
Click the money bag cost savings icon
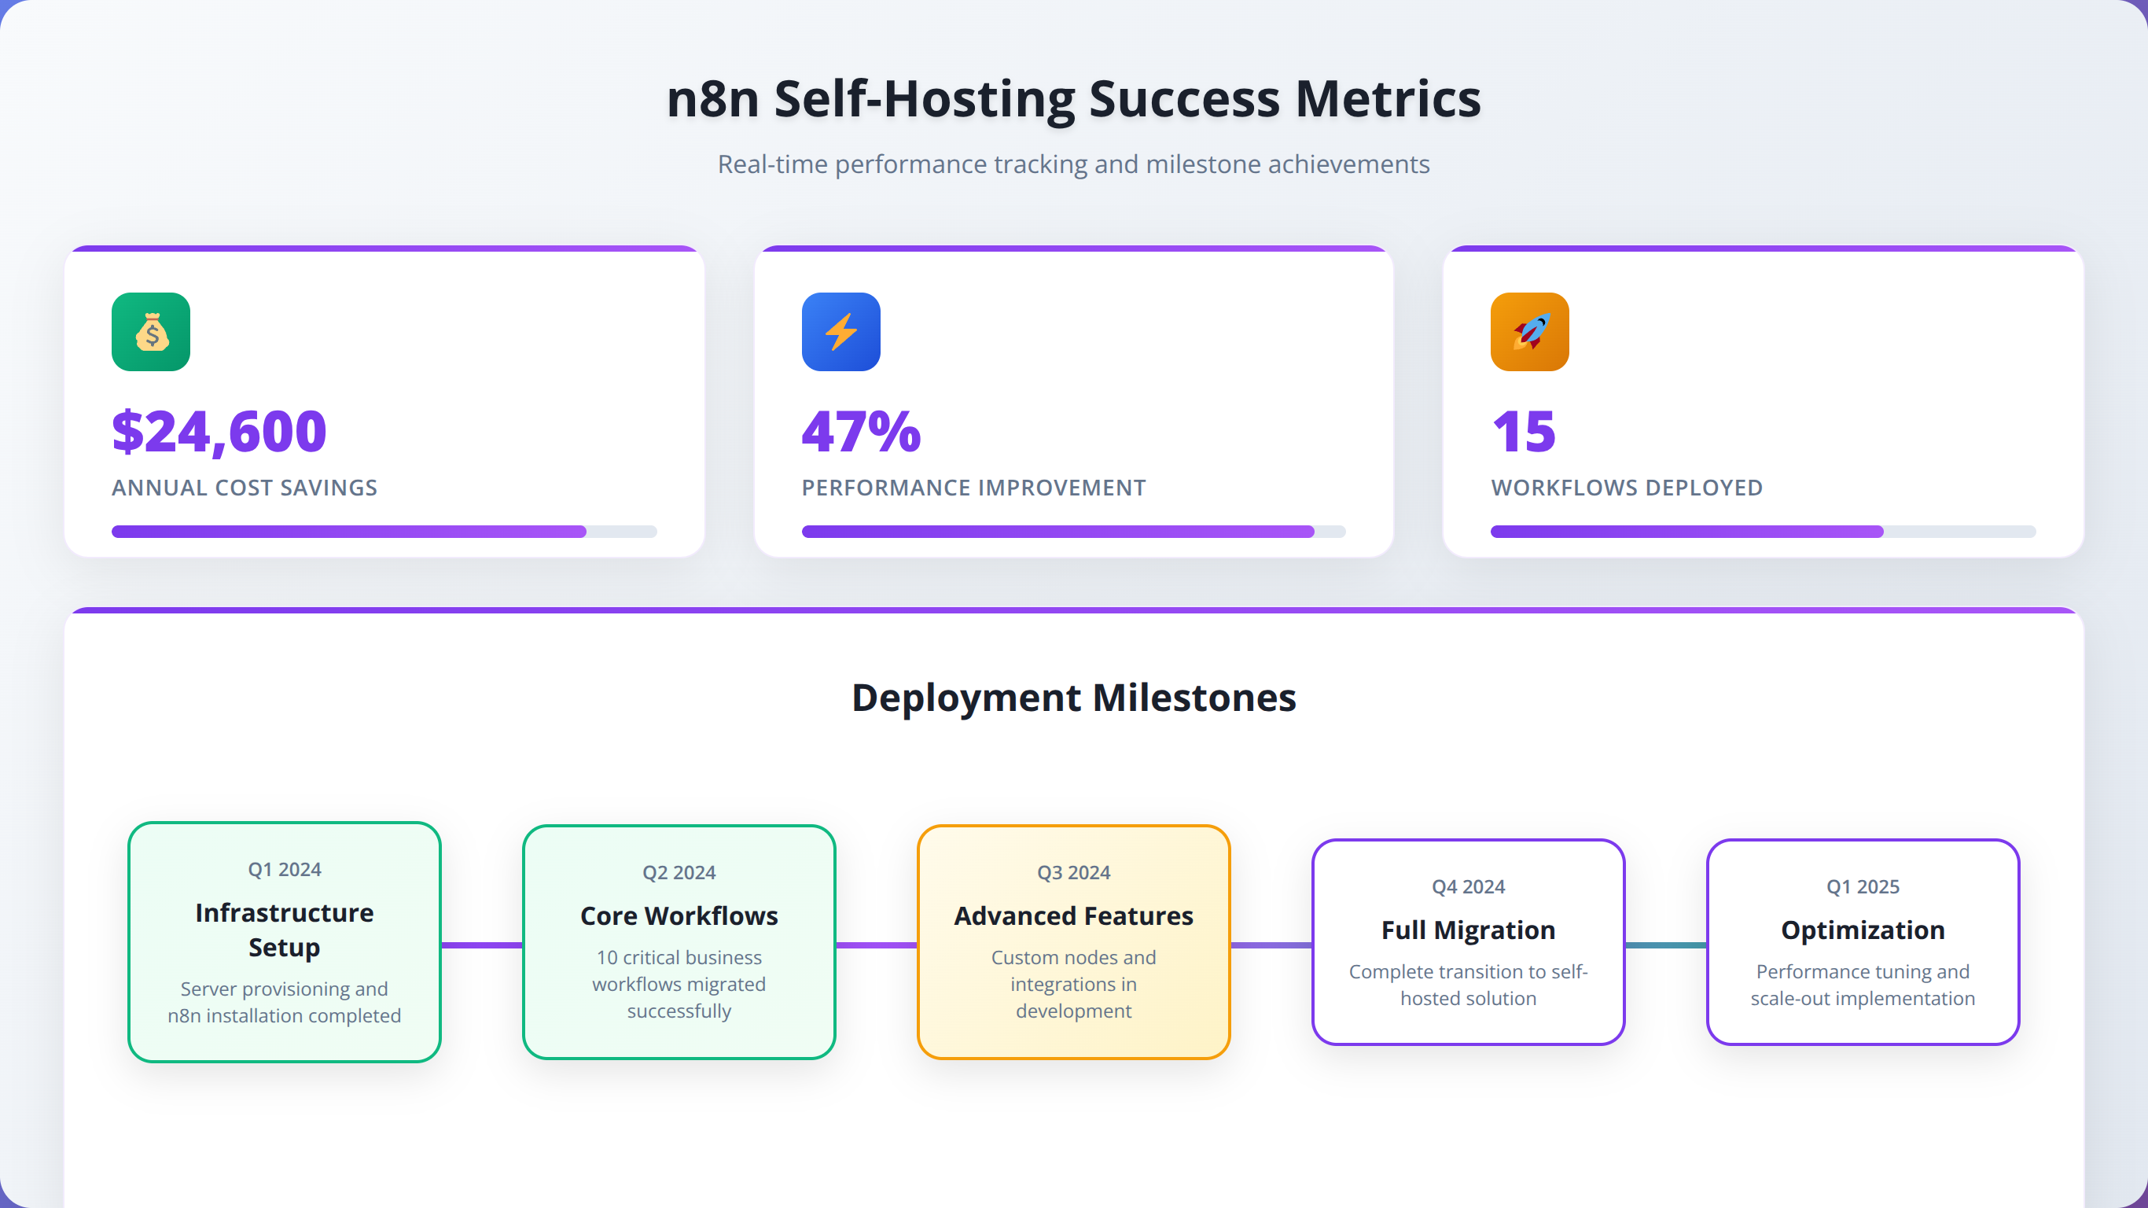pyautogui.click(x=151, y=331)
